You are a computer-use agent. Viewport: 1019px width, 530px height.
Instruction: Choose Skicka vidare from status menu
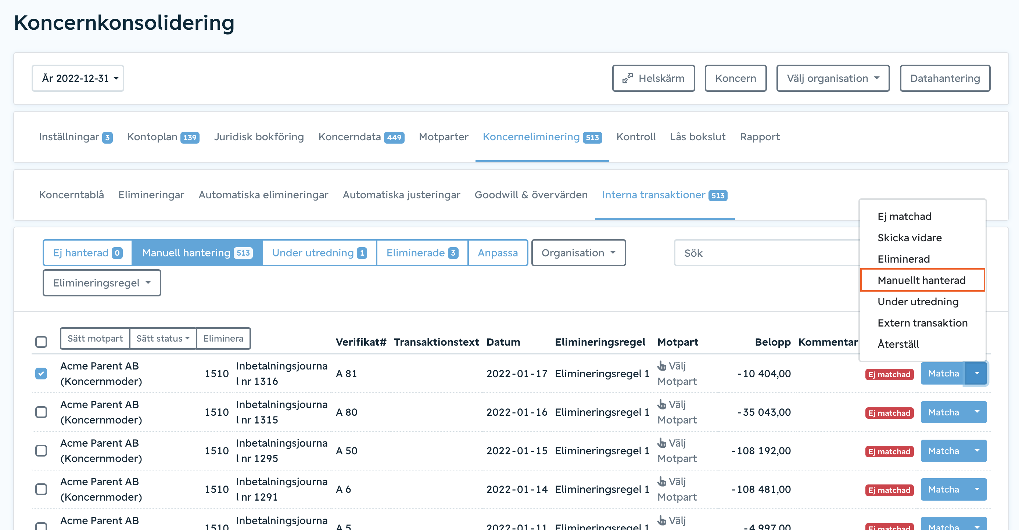coord(922,238)
